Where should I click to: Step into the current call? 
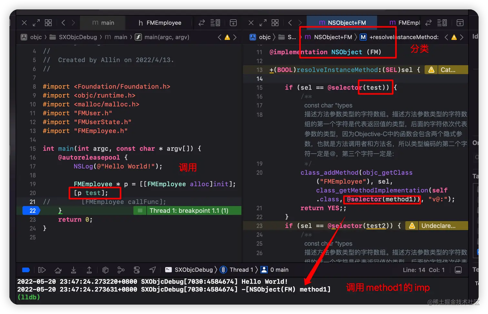point(74,270)
